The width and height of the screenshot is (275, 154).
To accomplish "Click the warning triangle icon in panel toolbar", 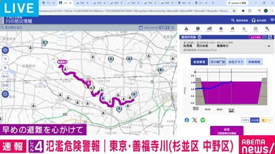I will [x=186, y=29].
